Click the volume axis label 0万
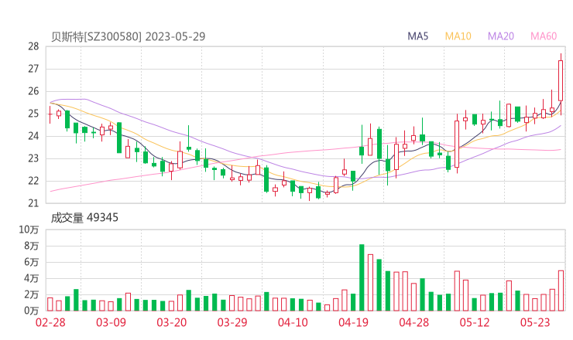This screenshot has height=340, width=573. [x=32, y=311]
